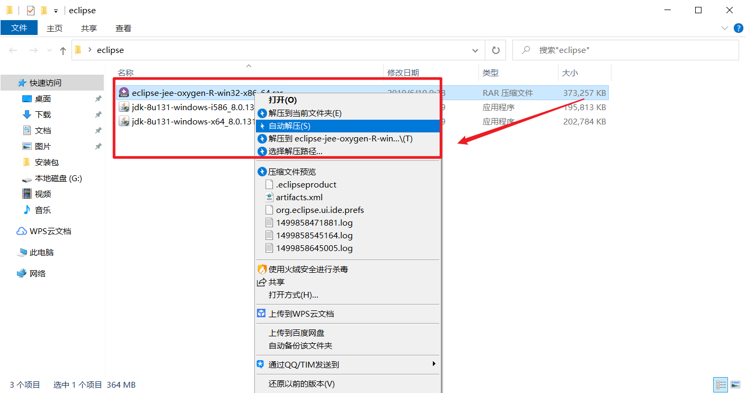Choose 上传到百度网盘 menu item
Viewport: 746px width, 393px height.
348,333
